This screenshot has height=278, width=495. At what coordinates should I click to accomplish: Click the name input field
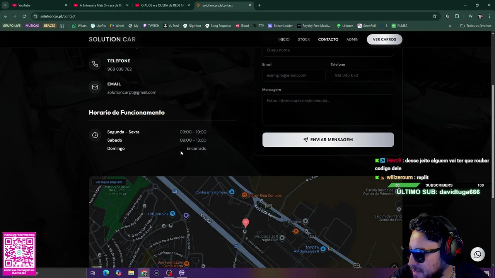(328, 51)
